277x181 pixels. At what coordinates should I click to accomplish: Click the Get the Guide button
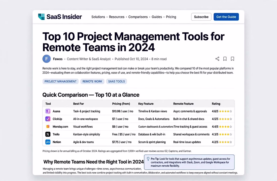(x=226, y=17)
